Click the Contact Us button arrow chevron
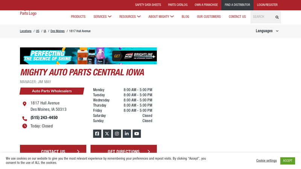301x169 pixels. click(78, 151)
